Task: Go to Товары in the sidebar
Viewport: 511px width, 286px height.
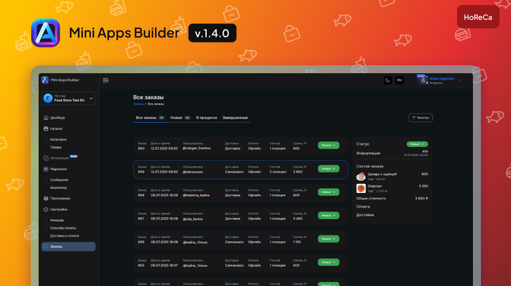Action: [56, 147]
